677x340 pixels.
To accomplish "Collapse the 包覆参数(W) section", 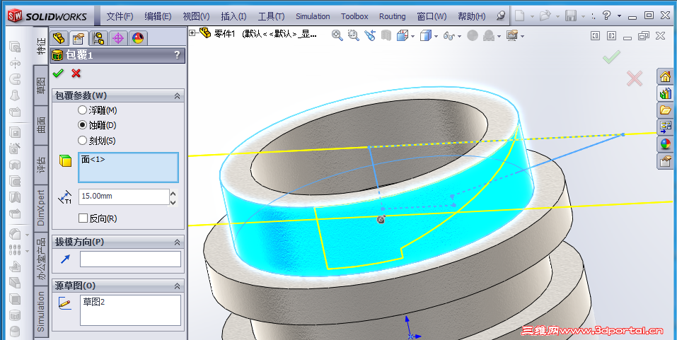I will [x=177, y=96].
